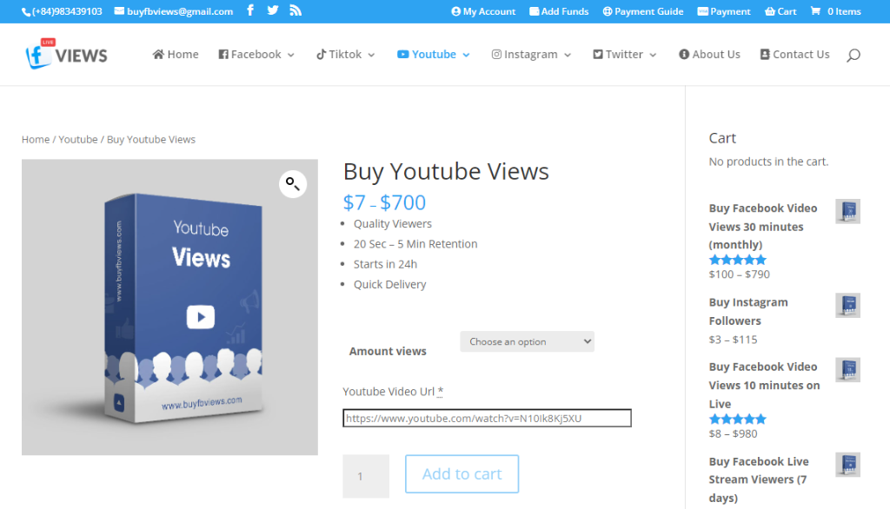Open the site search magnifier icon
This screenshot has width=890, height=509.
pyautogui.click(x=853, y=55)
